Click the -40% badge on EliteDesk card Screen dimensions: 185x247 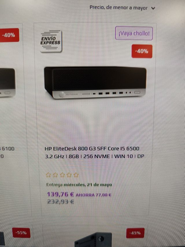point(142,51)
